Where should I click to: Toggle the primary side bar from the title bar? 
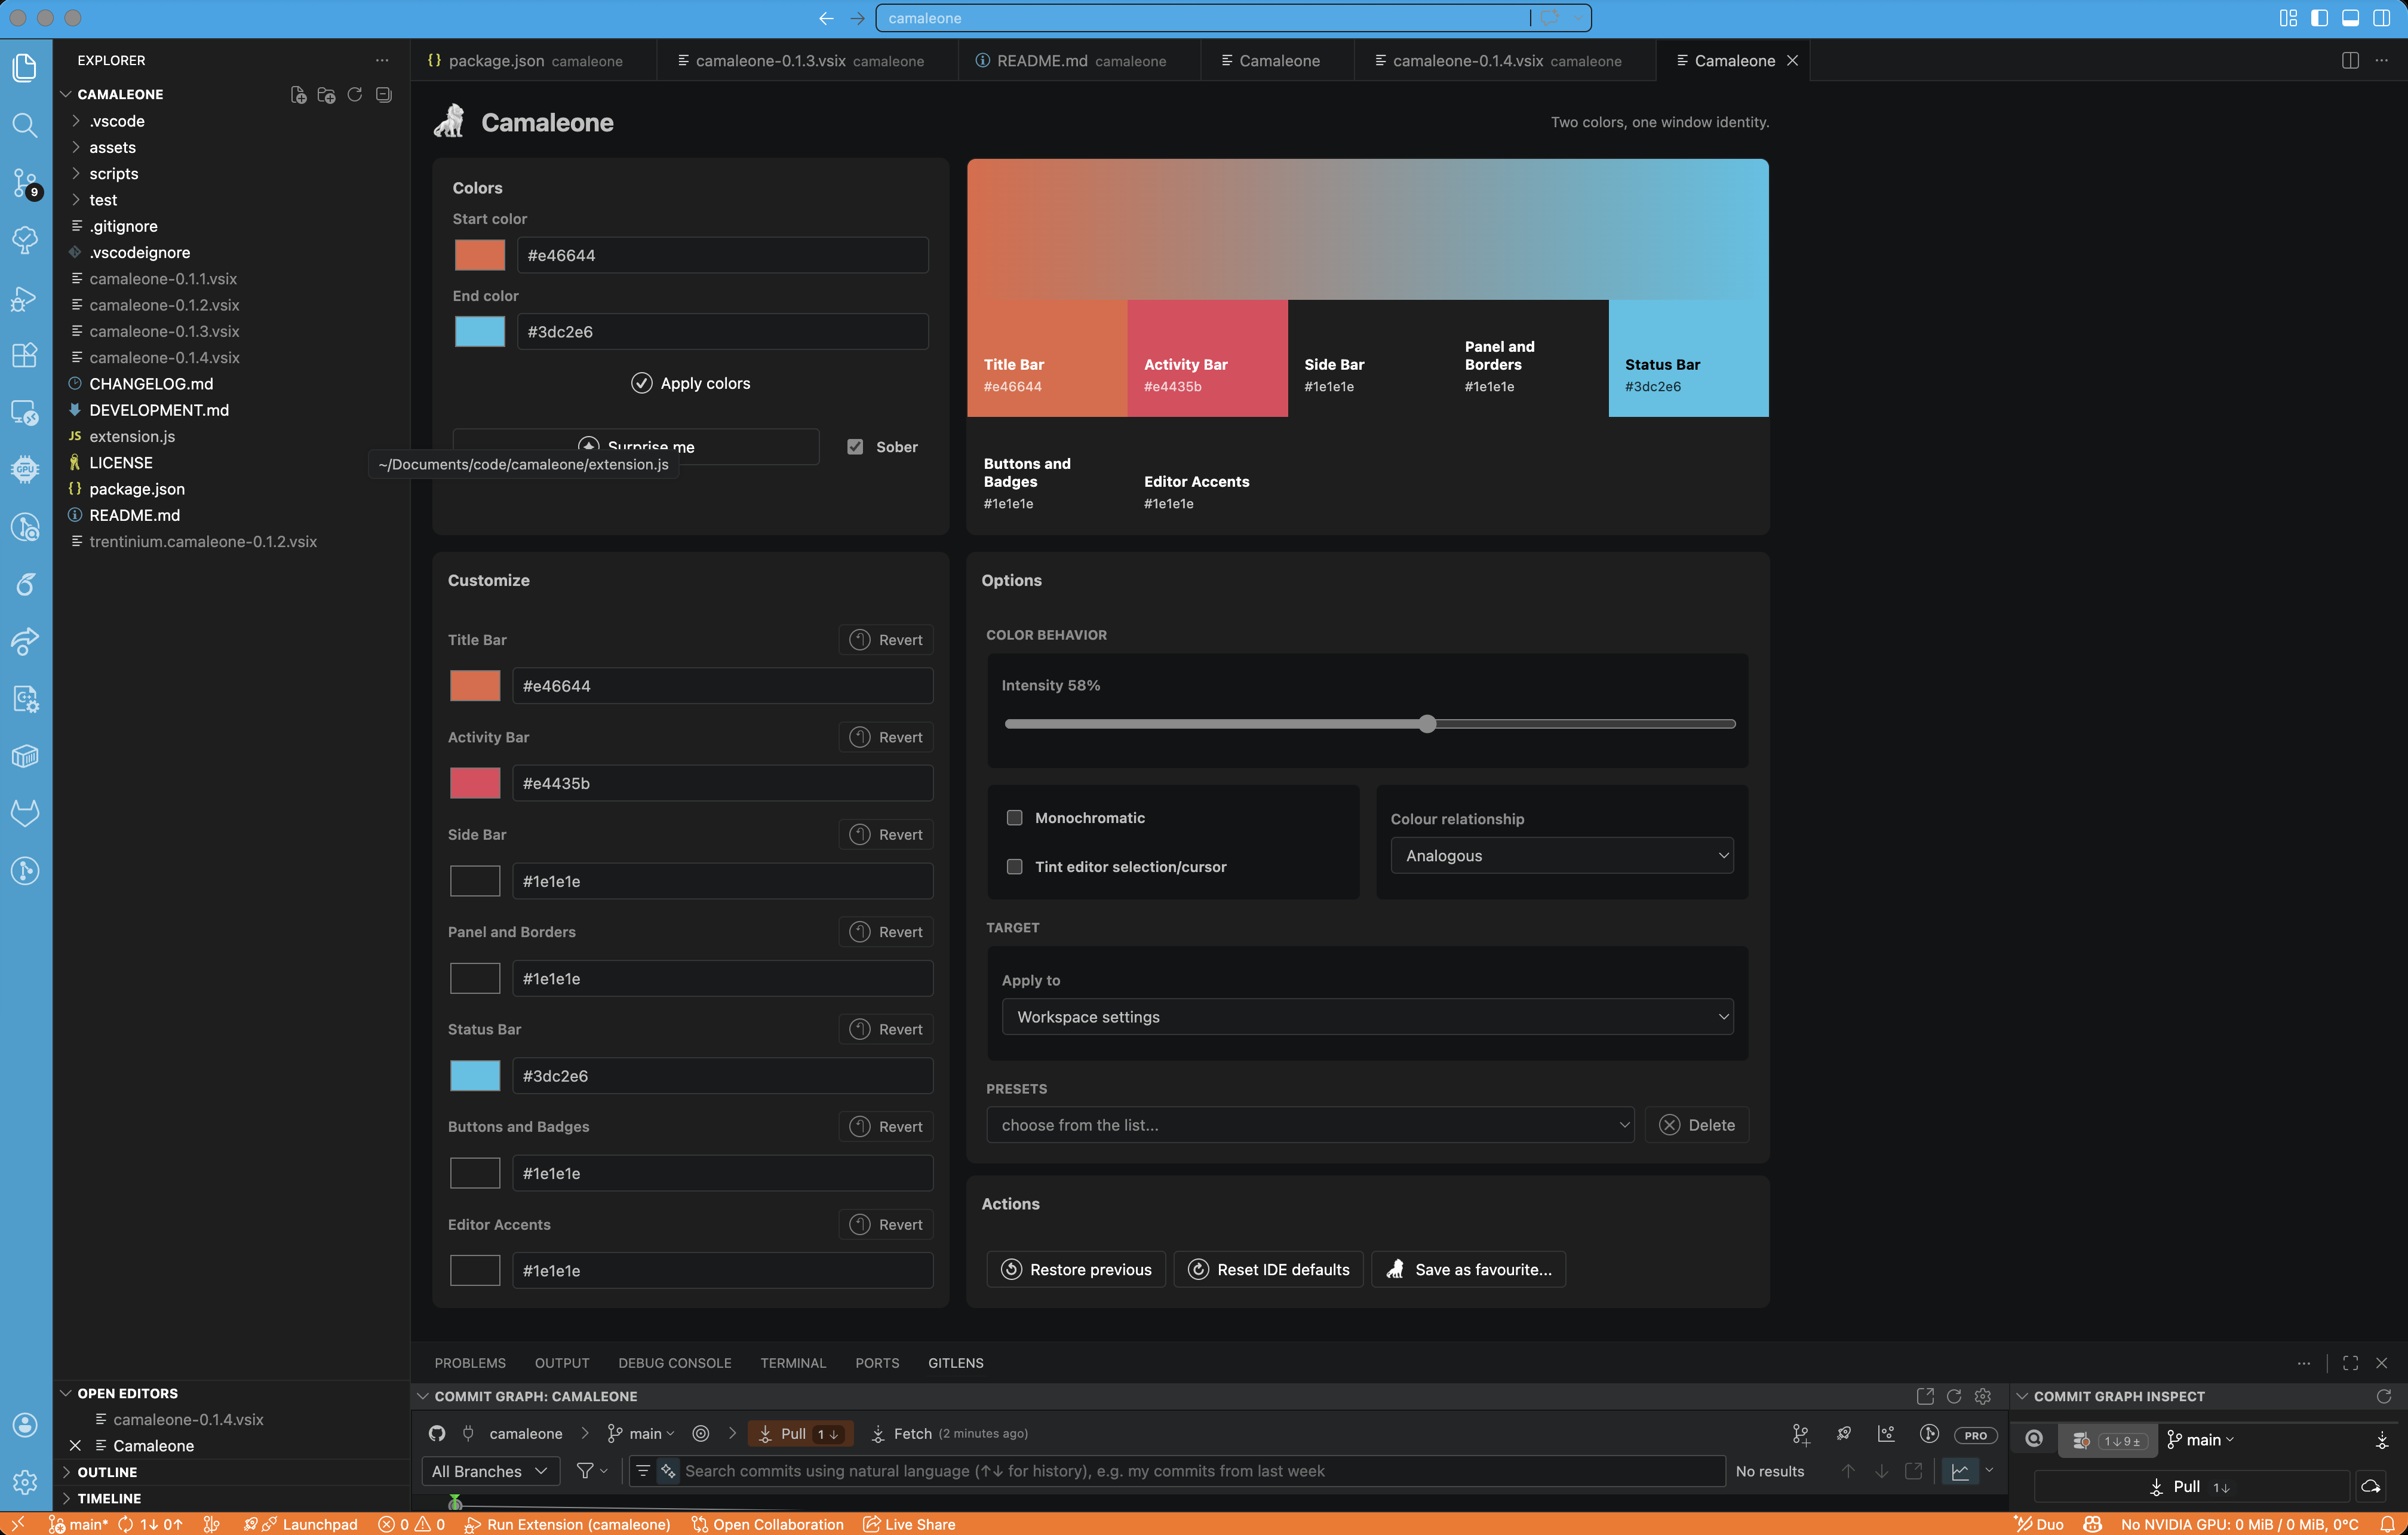(x=2319, y=18)
